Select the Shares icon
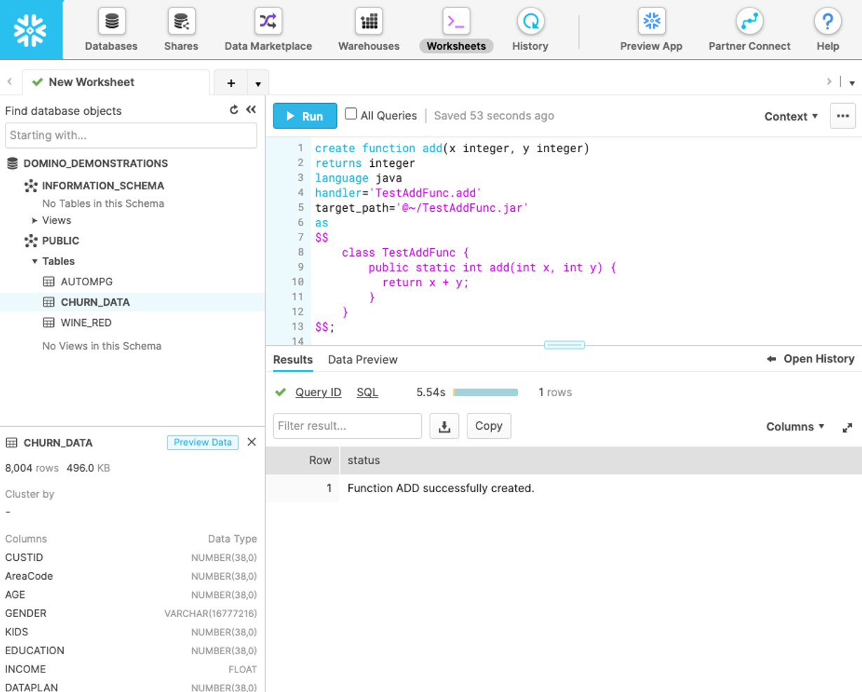This screenshot has height=692, width=862. [180, 28]
